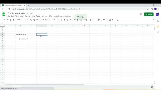The height and width of the screenshot is (90, 161).
Task: Open the font size 10 dropdown
Action: [x=56, y=20]
